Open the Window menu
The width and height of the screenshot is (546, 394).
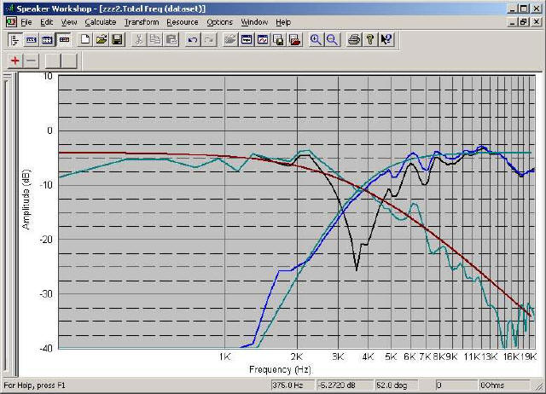[x=254, y=21]
